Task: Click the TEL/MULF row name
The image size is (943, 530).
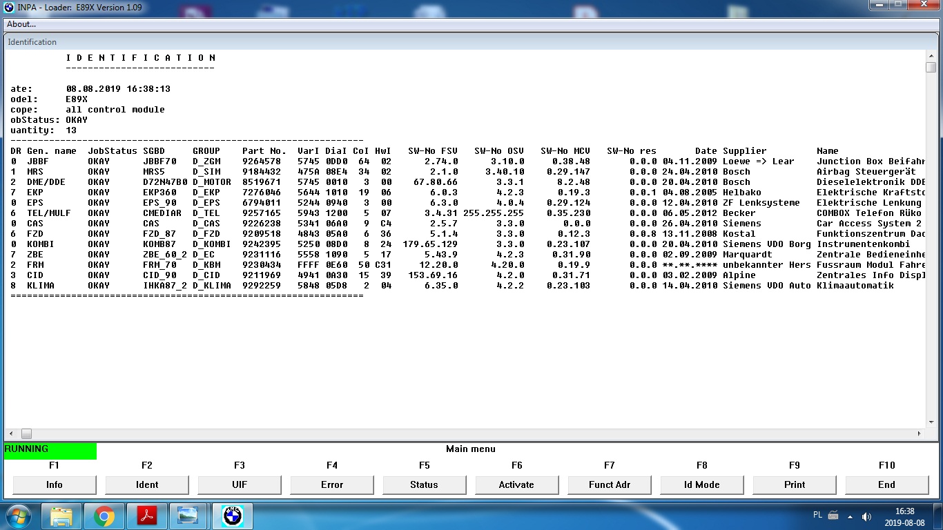Action: [x=49, y=213]
